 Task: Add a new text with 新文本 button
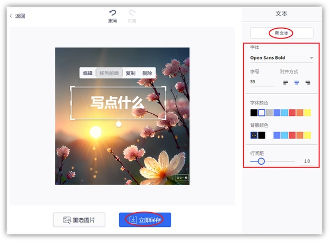coord(281,33)
